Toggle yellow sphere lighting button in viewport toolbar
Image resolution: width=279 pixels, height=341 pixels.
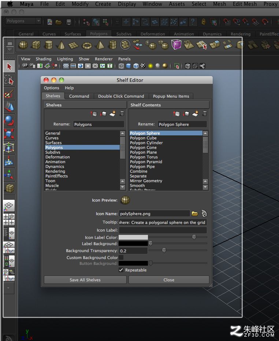tap(150, 66)
